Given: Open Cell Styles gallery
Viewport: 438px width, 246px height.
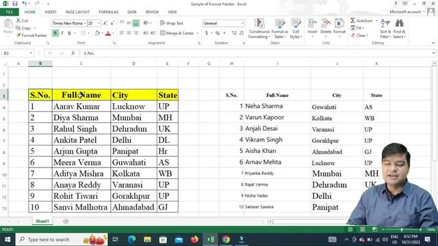Looking at the screenshot, I should 296,29.
